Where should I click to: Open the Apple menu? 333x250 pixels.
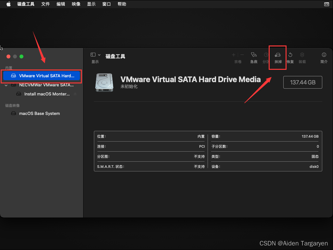click(x=8, y=4)
